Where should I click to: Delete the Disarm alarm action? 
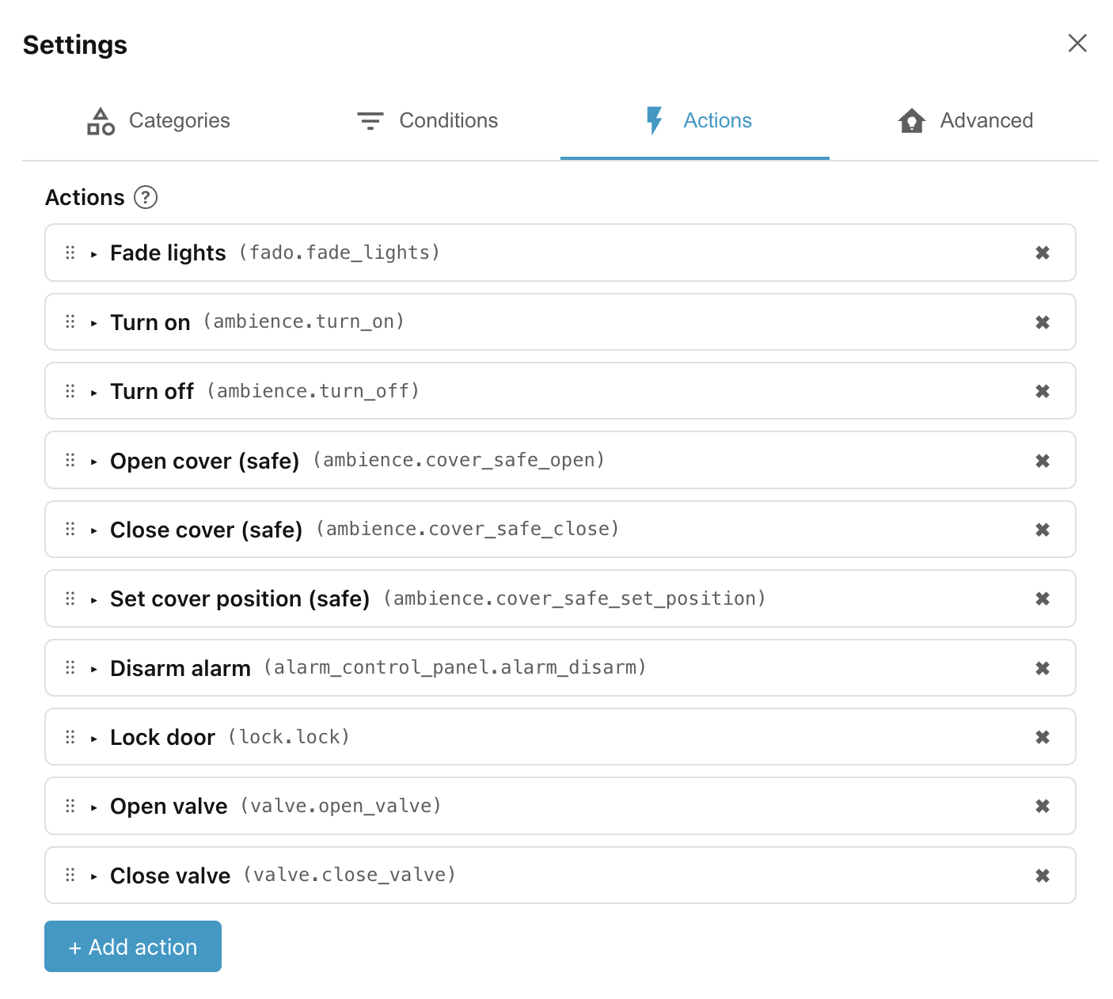click(1043, 668)
